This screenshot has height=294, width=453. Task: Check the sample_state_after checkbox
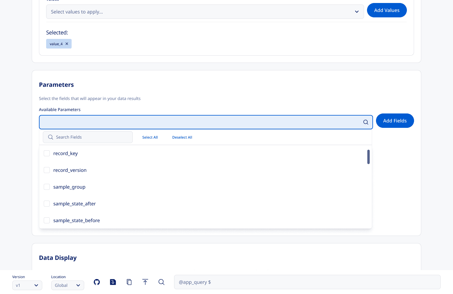point(47,204)
